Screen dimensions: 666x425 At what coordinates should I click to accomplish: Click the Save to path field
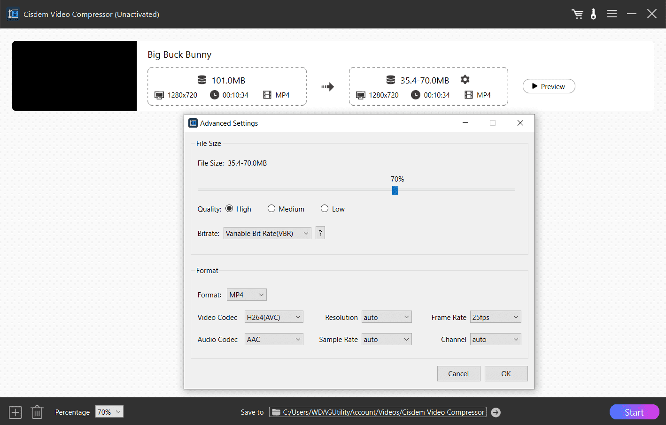click(378, 412)
